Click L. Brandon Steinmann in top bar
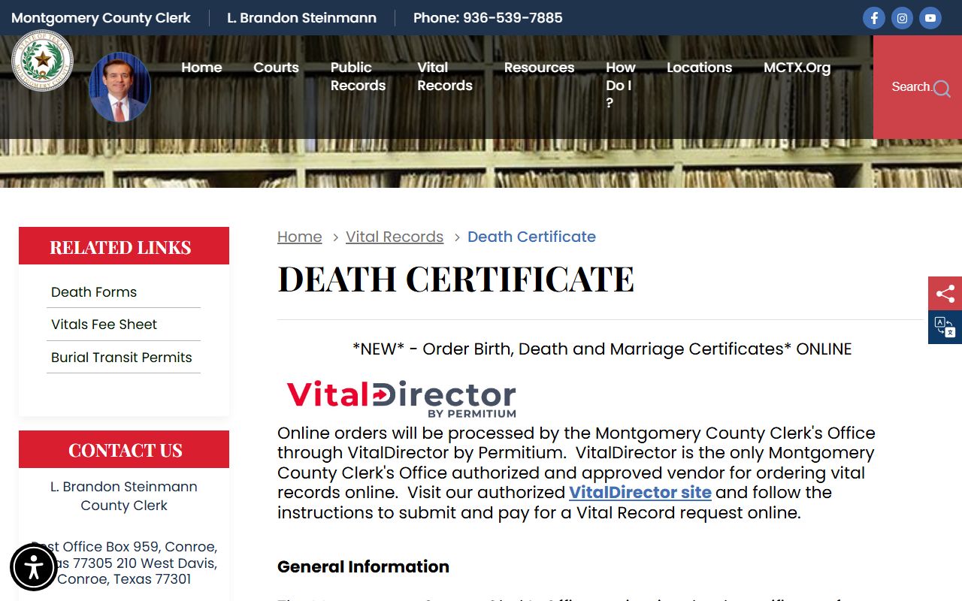962x601 pixels. point(301,18)
